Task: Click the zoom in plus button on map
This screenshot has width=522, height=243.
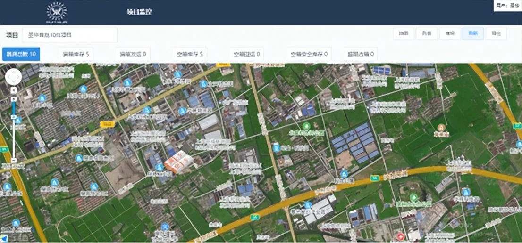Action: point(14,90)
